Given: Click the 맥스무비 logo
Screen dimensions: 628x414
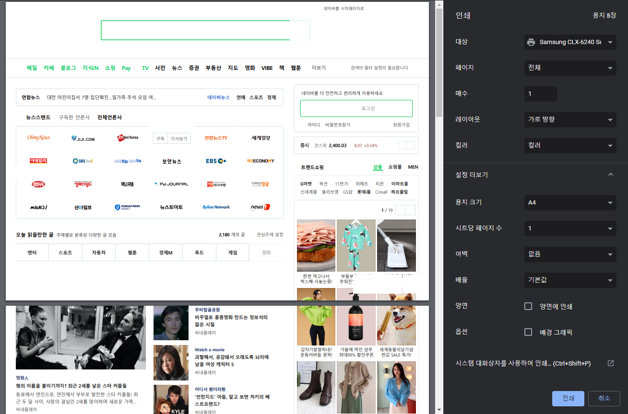Looking at the screenshot, I should click(128, 184).
